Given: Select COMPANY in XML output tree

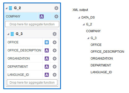Looking at the screenshot, I should click(93, 31).
